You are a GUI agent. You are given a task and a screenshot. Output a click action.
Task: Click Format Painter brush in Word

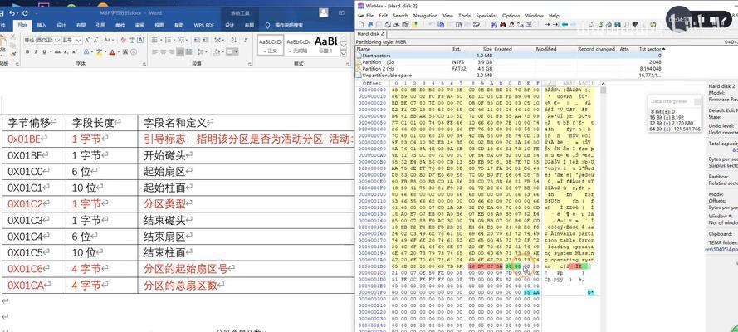[13, 54]
